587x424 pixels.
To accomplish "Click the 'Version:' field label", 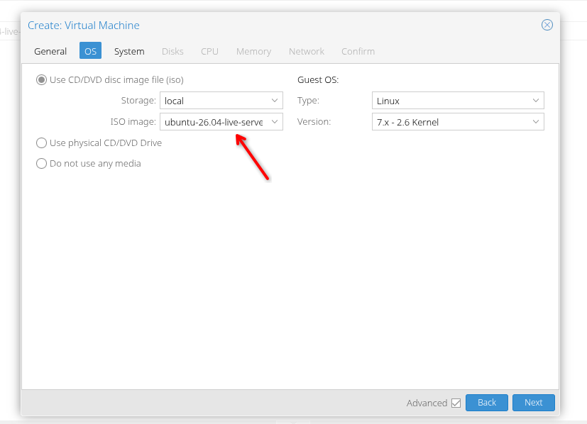I will [314, 122].
